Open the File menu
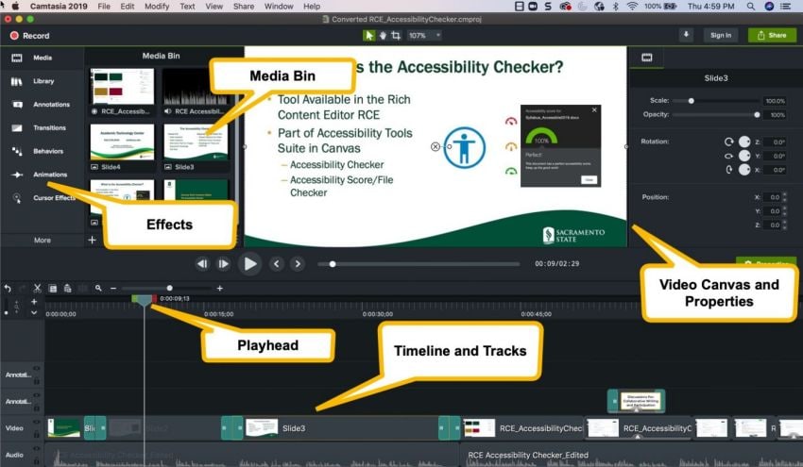 [104, 7]
